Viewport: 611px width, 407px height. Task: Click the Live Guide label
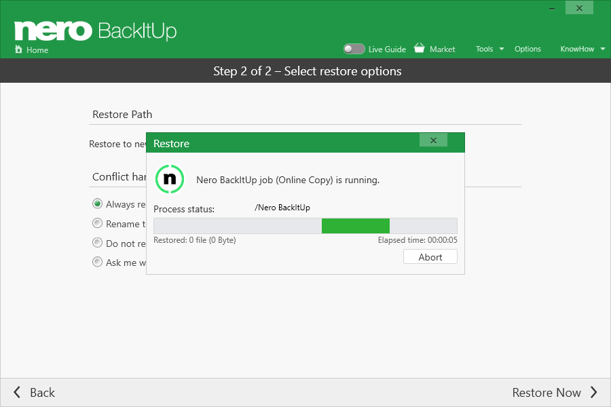[x=387, y=50]
